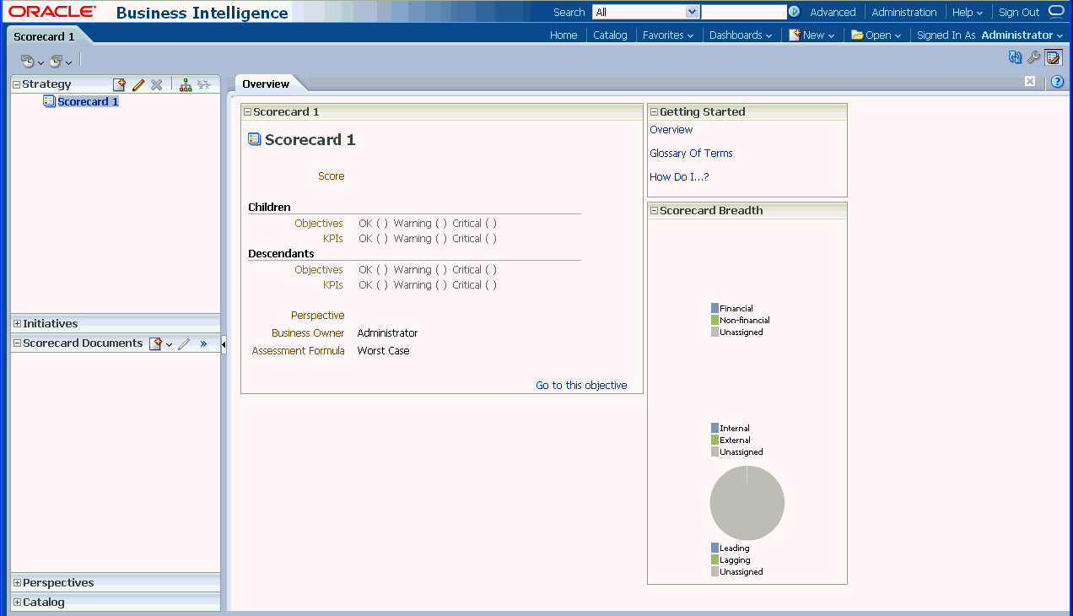Open the Catalog link in header
This screenshot has height=616, width=1073.
tap(610, 35)
